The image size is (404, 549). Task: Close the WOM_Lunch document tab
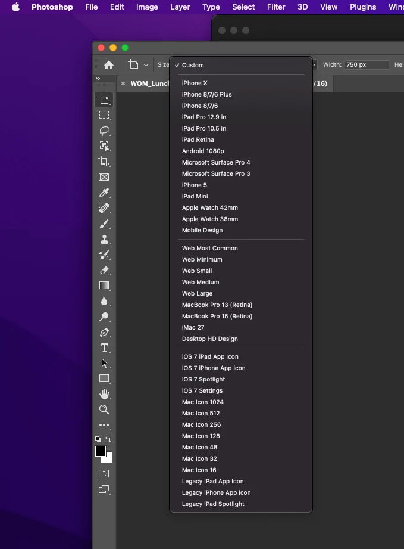point(123,83)
